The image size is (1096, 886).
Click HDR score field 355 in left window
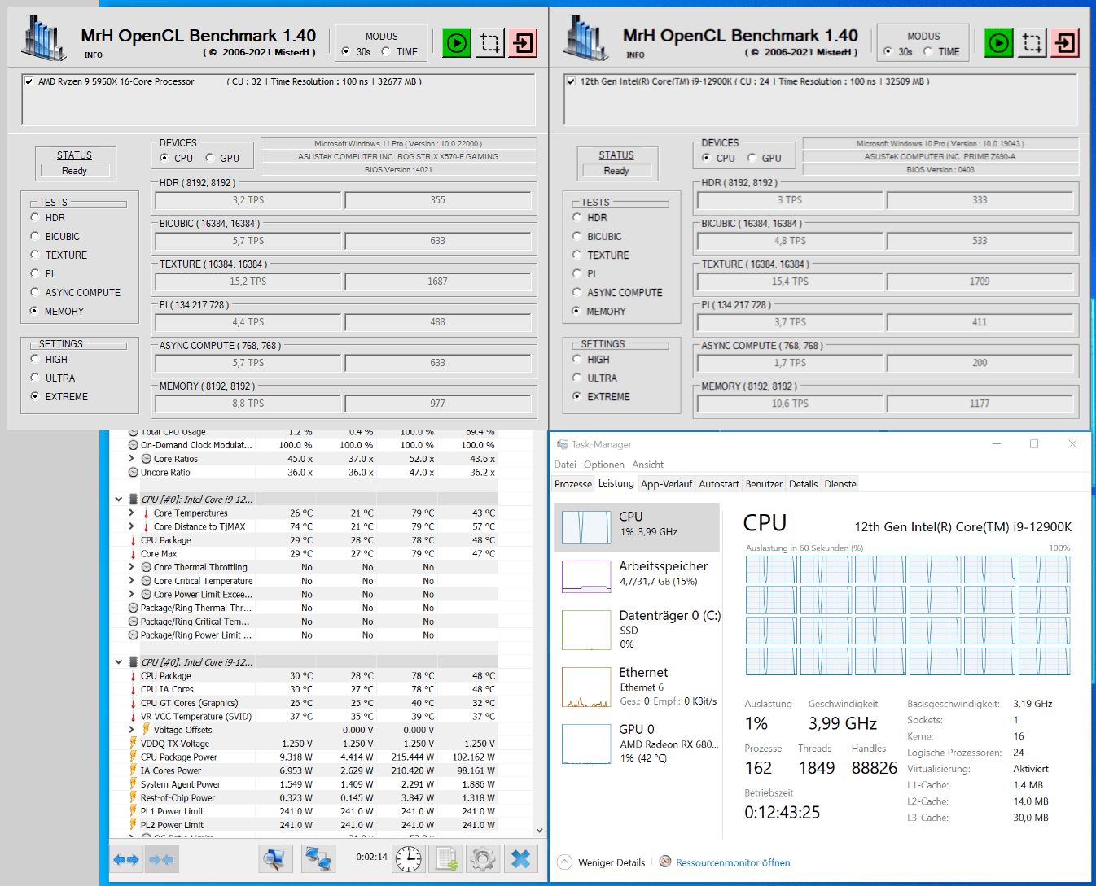click(438, 200)
